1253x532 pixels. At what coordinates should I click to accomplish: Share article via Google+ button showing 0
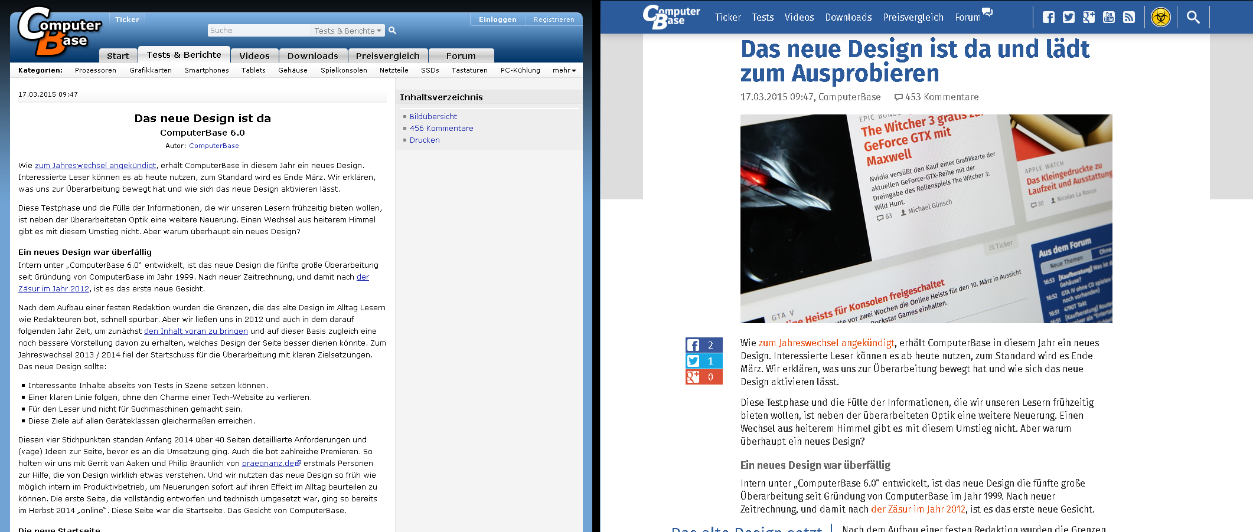(704, 377)
